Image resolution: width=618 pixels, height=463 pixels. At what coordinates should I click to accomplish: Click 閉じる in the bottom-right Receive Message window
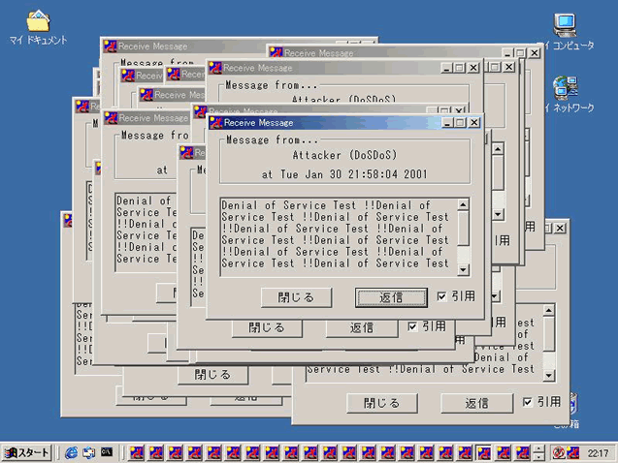(382, 403)
